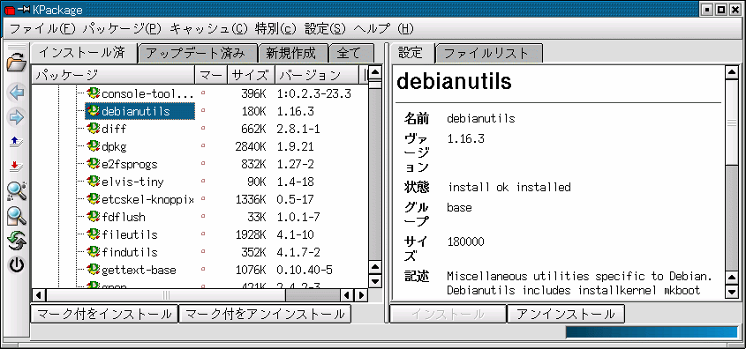
Task: Click the アンインストール button
Action: point(566,314)
